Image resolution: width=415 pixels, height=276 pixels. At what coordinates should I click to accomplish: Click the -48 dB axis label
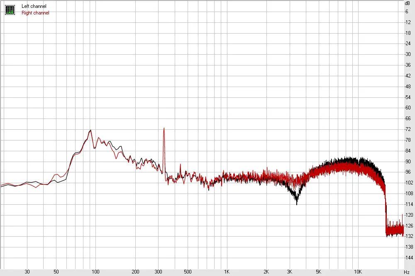coord(408,87)
